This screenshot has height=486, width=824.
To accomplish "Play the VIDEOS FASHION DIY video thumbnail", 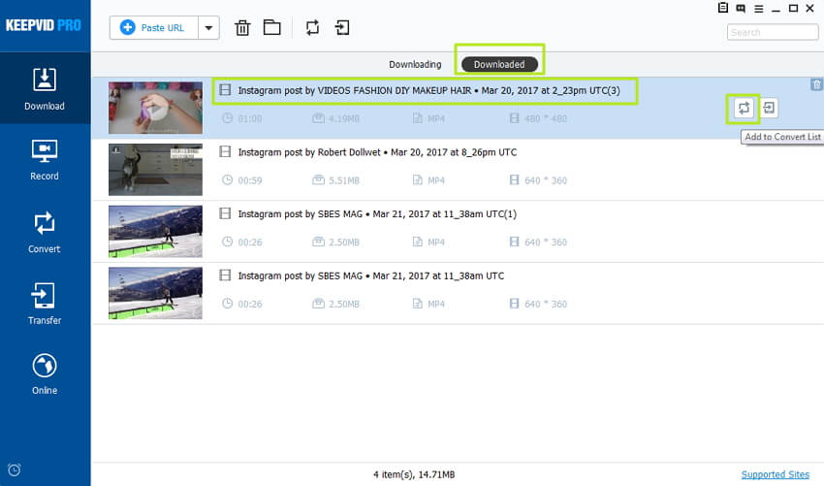I will [x=155, y=108].
